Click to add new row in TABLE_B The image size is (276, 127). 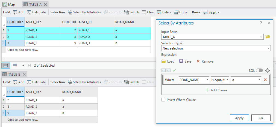tap(23, 119)
